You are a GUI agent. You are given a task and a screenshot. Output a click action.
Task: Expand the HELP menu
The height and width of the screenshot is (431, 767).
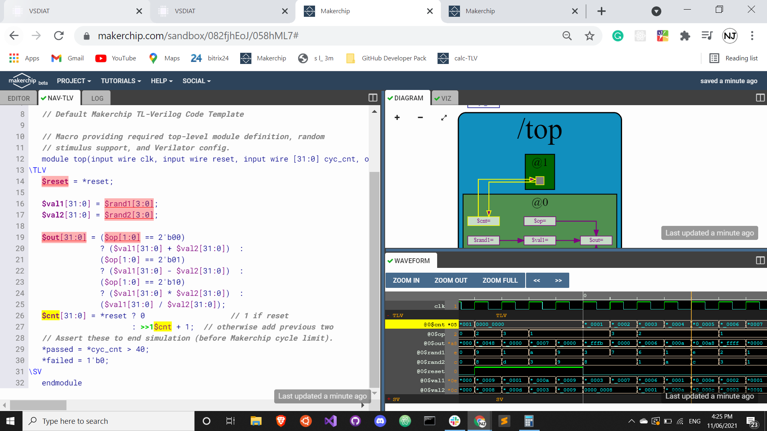(162, 81)
